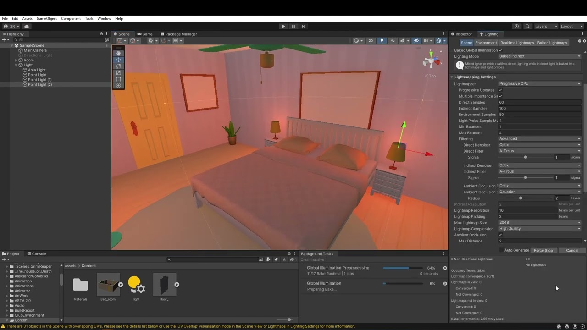Screen dimensions: 587x330
Task: Cancel the Global Illumination Preprocessing task
Action: pyautogui.click(x=445, y=268)
